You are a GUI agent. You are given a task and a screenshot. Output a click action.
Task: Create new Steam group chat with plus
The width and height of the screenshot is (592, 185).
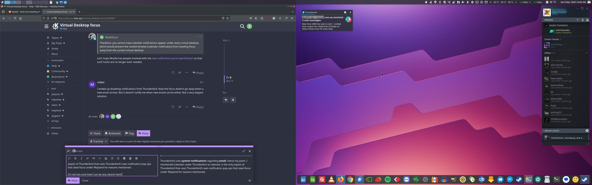point(587,131)
